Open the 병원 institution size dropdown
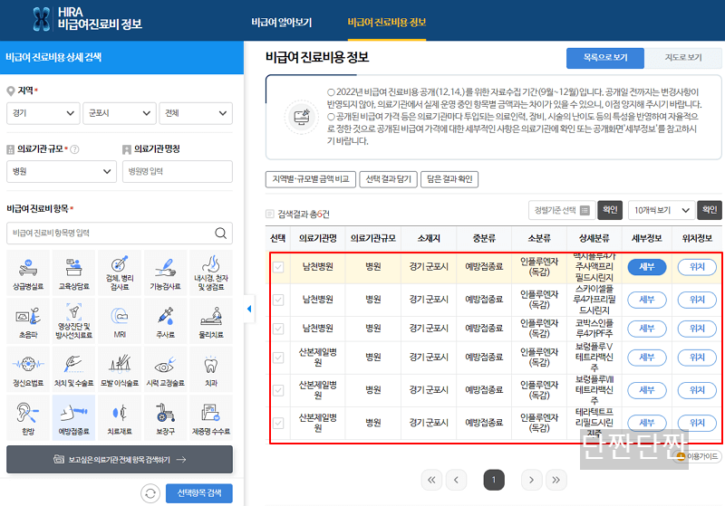 [x=62, y=171]
